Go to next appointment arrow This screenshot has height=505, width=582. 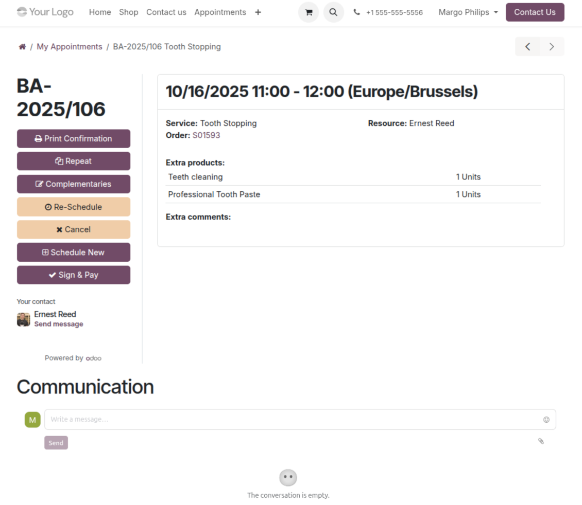point(552,47)
